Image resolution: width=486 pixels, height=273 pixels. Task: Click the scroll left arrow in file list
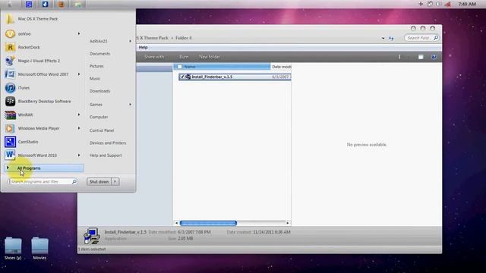tap(177, 223)
